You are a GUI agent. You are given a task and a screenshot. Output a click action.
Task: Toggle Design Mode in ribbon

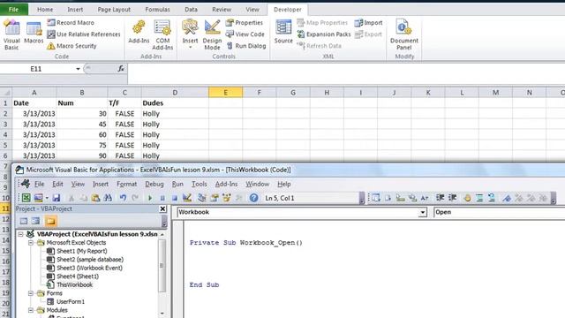[212, 35]
